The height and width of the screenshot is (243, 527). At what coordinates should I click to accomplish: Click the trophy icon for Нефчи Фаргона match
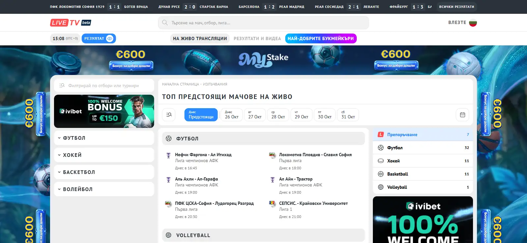pyautogui.click(x=168, y=155)
